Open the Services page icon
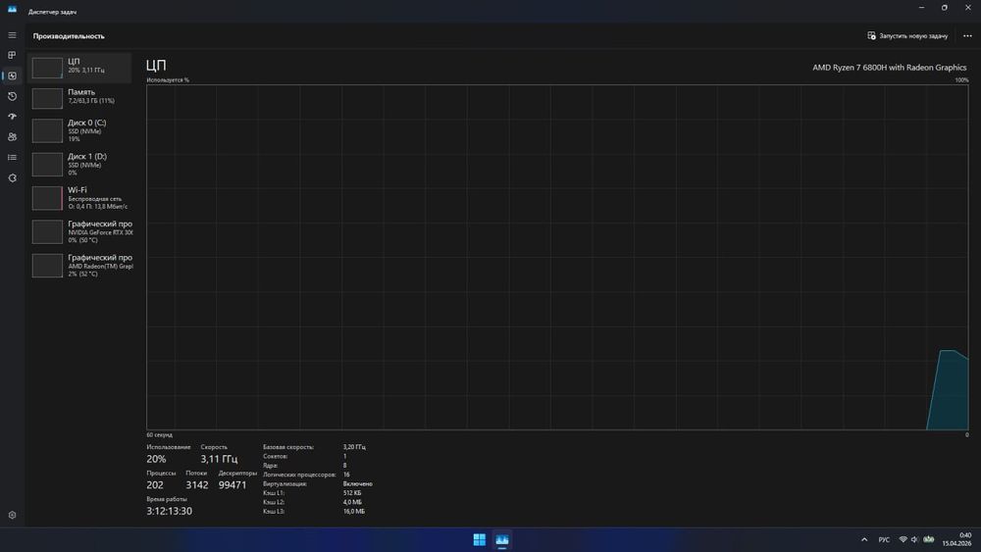The width and height of the screenshot is (981, 552). pyautogui.click(x=12, y=178)
